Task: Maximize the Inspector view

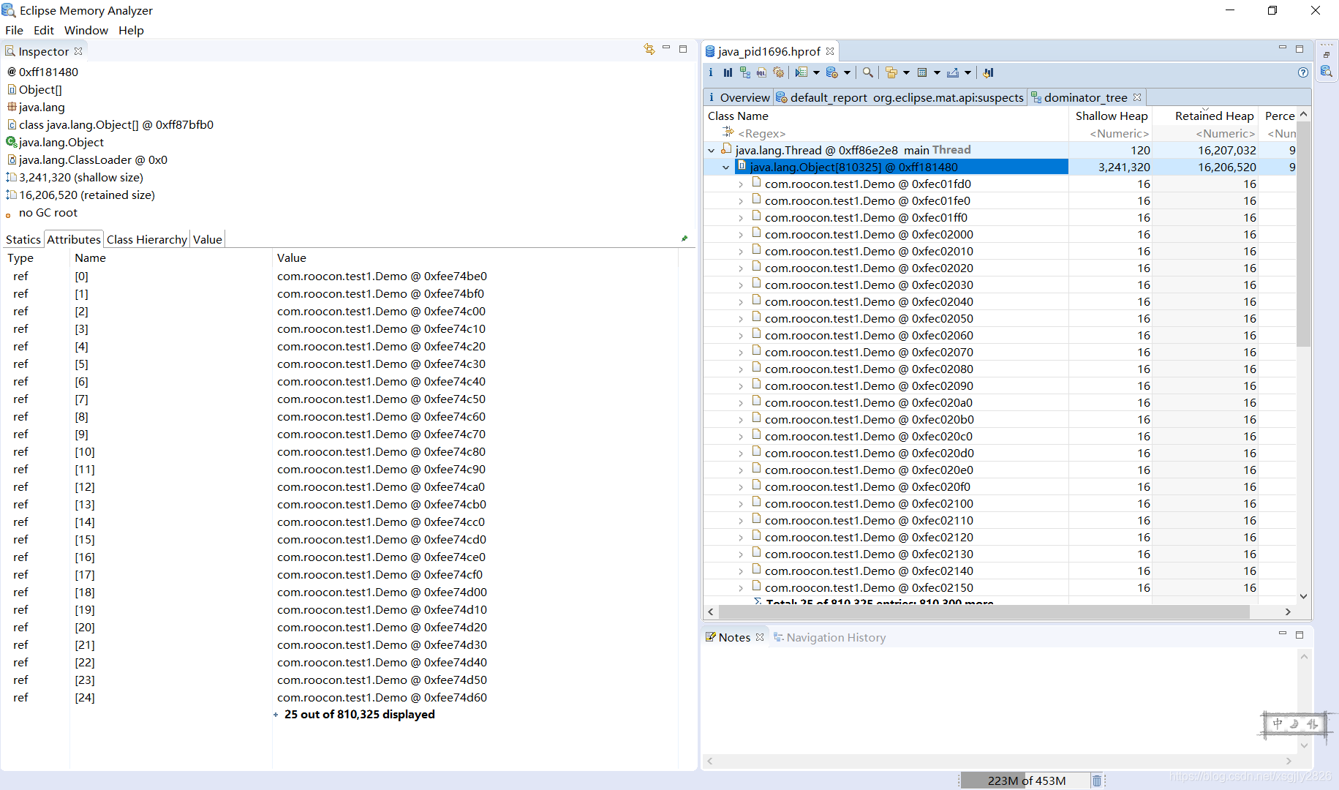Action: (683, 49)
